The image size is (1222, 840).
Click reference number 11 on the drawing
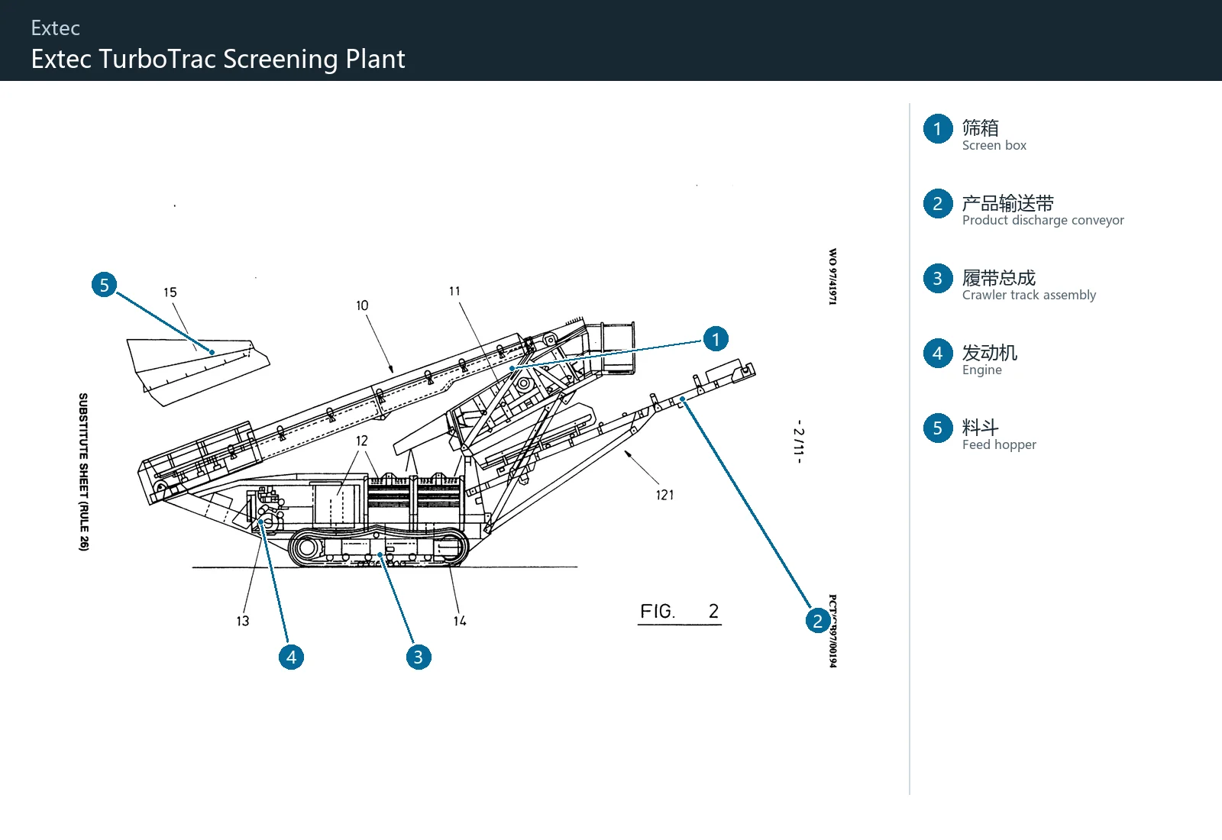click(454, 291)
